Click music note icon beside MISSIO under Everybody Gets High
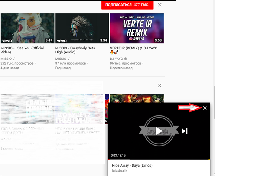The height and width of the screenshot is (176, 257). click(69, 59)
